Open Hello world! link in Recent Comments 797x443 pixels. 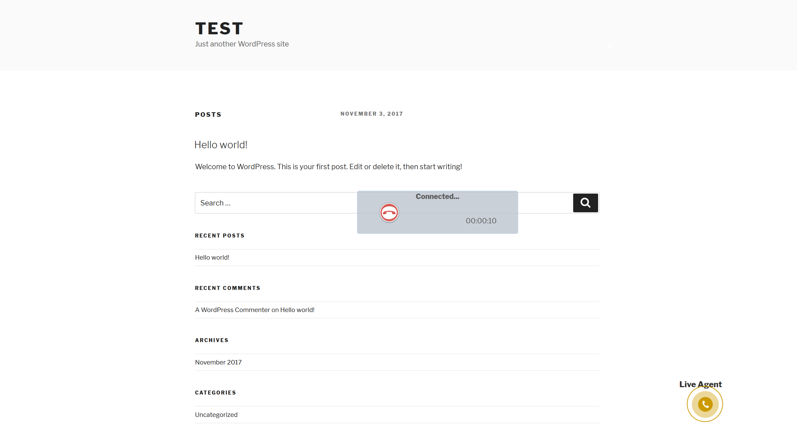(297, 310)
